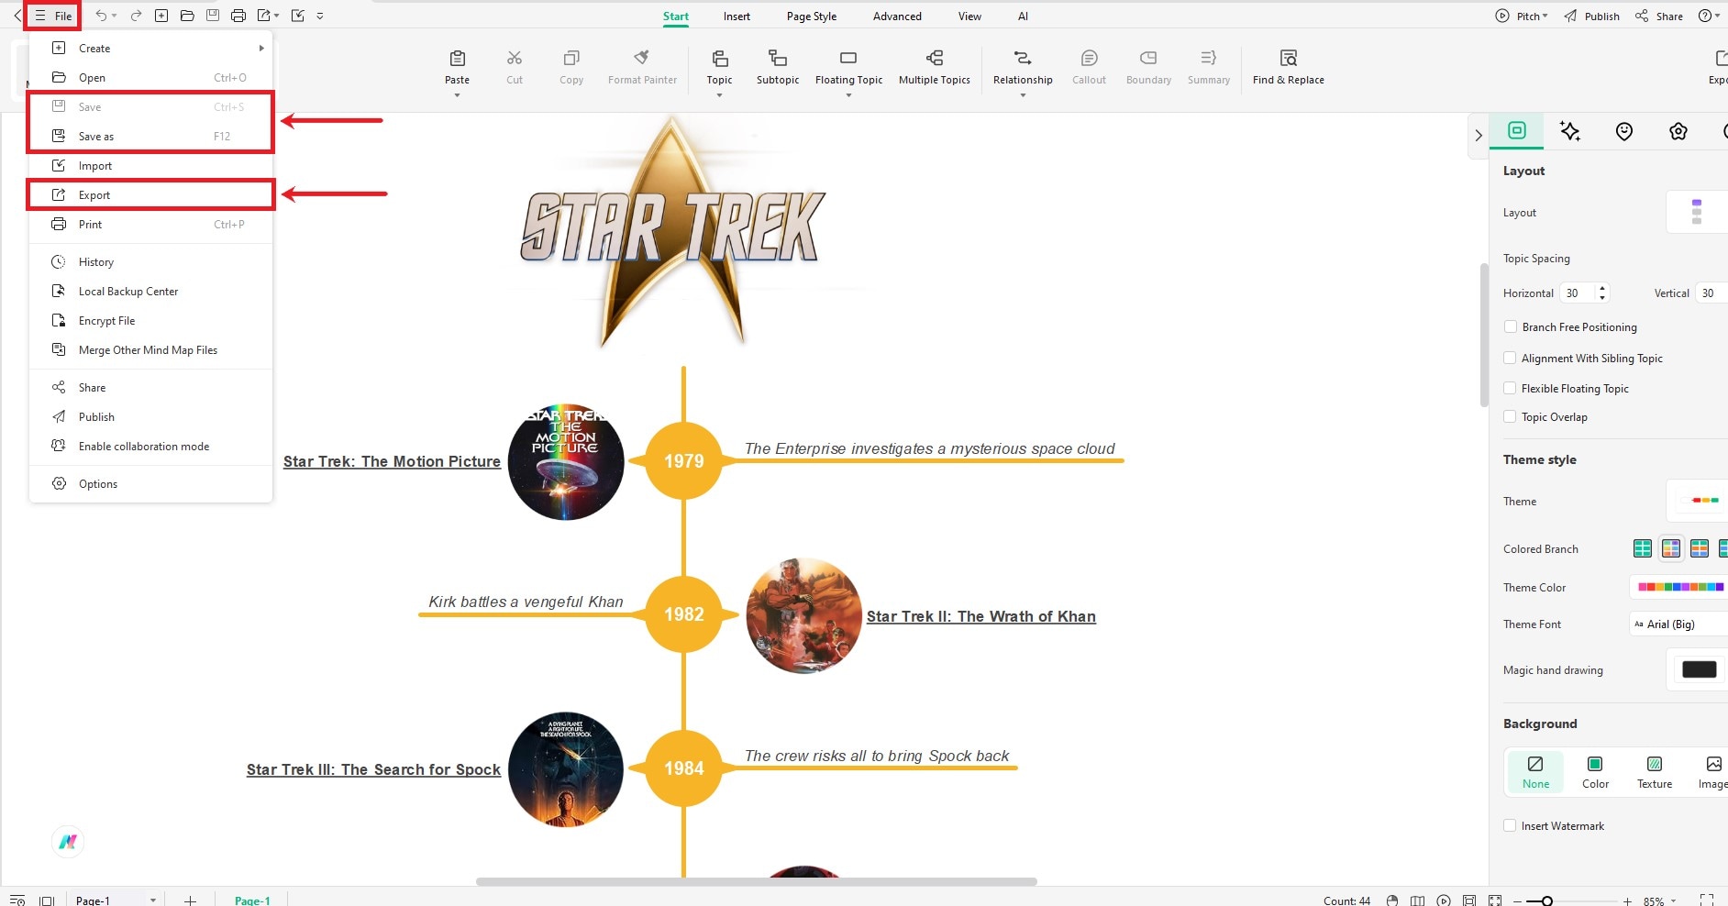Click the Horizontal topic spacing field
1728x906 pixels.
[x=1584, y=293]
